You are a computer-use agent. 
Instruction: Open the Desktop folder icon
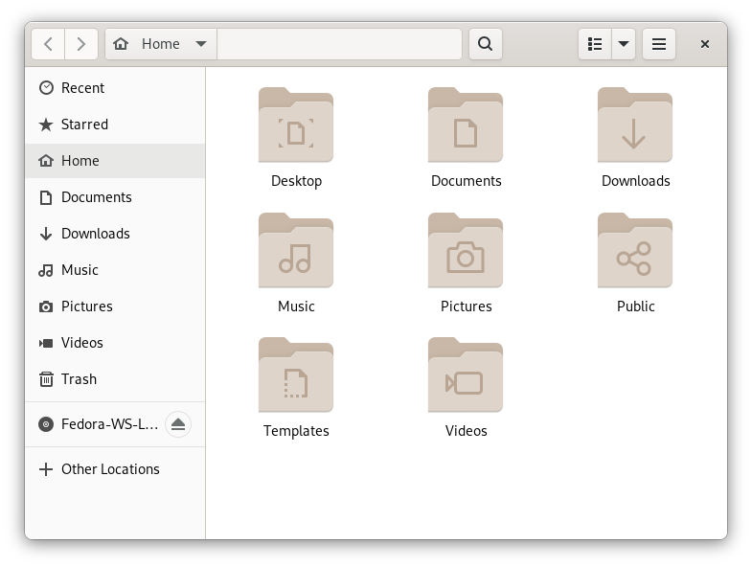[296, 126]
